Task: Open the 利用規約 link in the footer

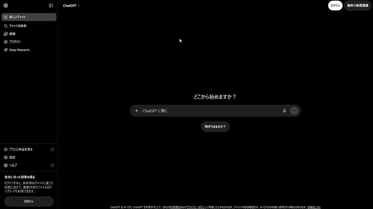Action: point(175,207)
